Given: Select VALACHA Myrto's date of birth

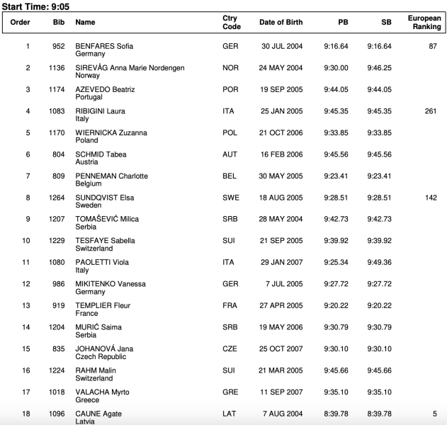Looking at the screenshot, I should (x=282, y=392).
